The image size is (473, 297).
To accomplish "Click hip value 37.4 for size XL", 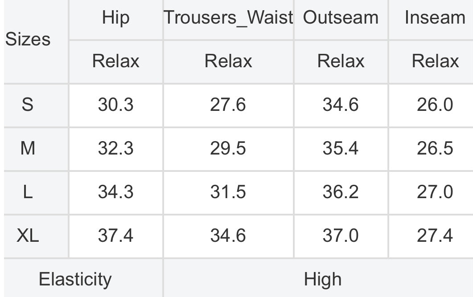I will click(x=116, y=236).
